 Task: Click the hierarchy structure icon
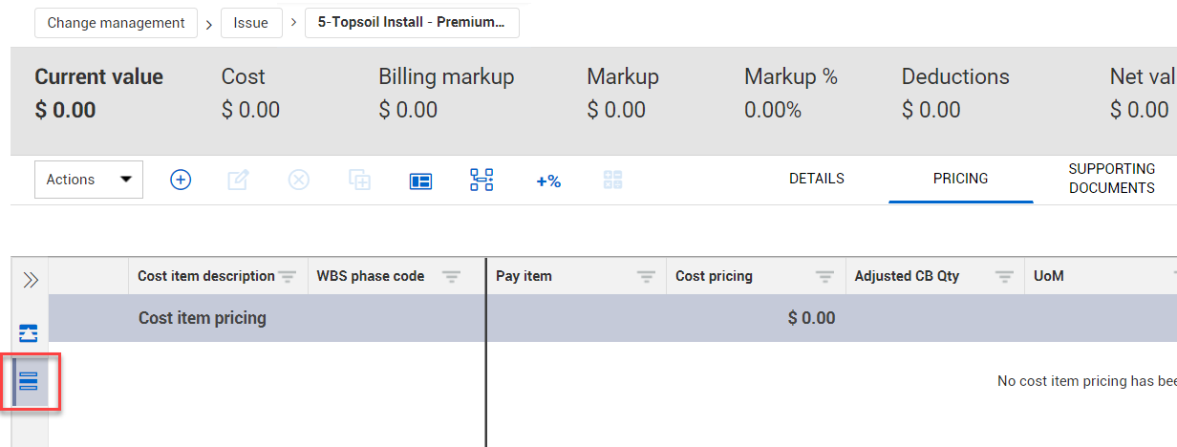(481, 180)
